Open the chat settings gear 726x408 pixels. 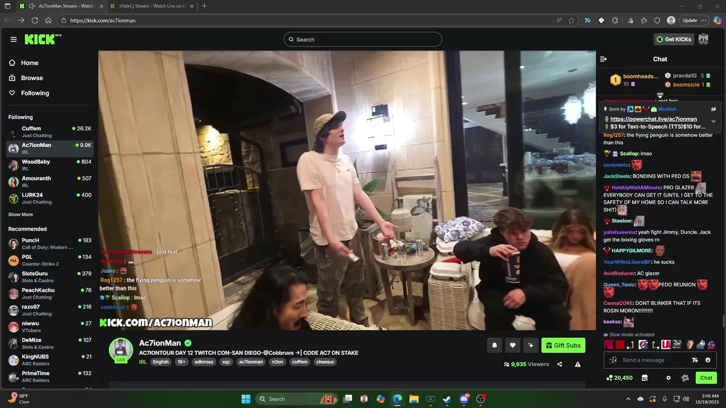[x=669, y=378]
